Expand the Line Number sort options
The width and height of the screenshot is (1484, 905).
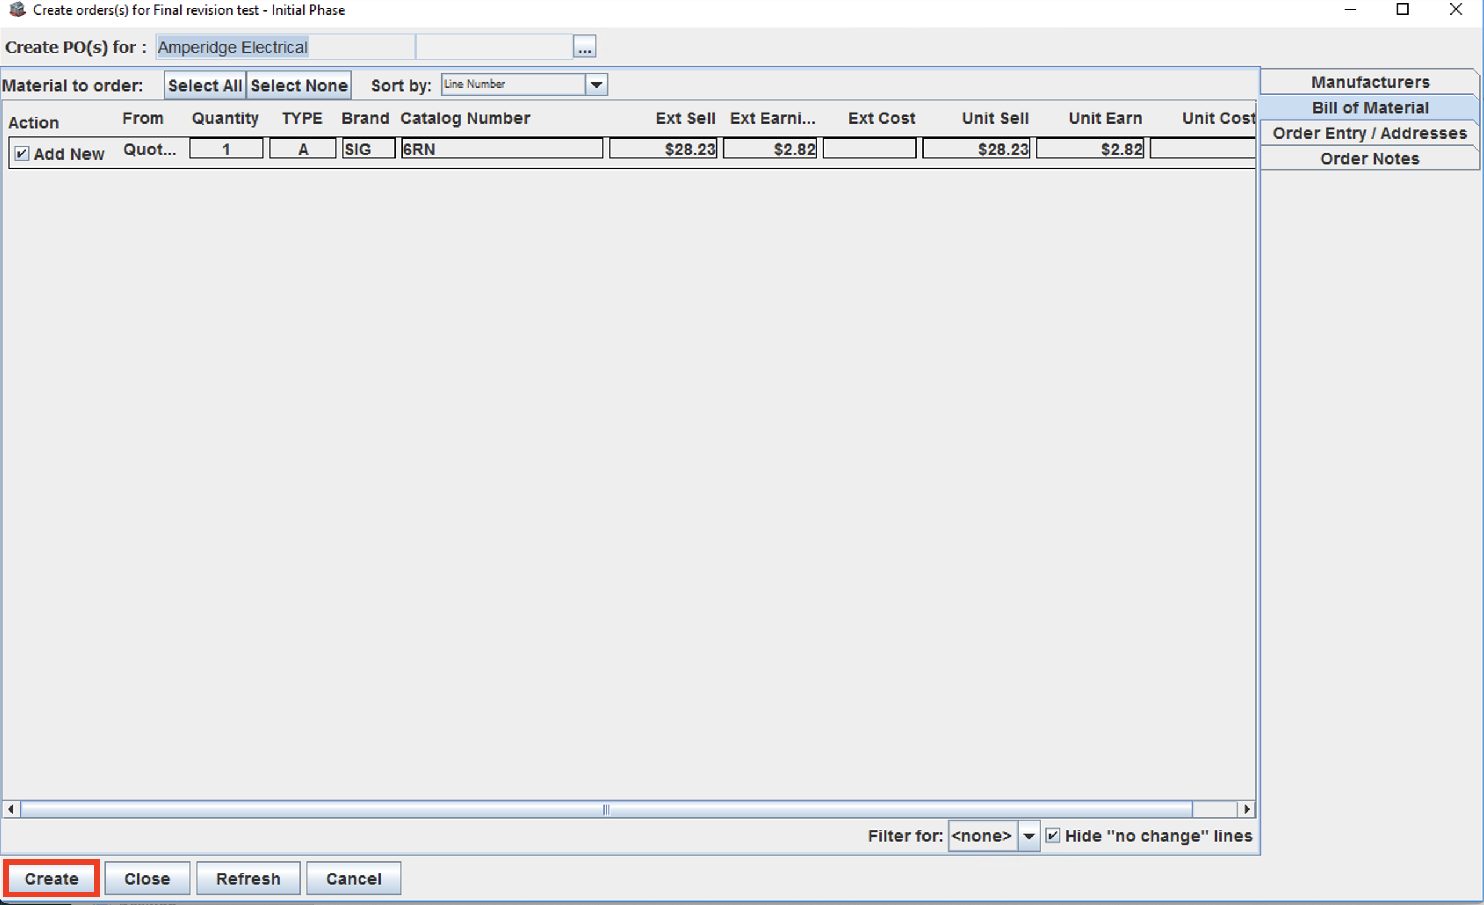596,84
